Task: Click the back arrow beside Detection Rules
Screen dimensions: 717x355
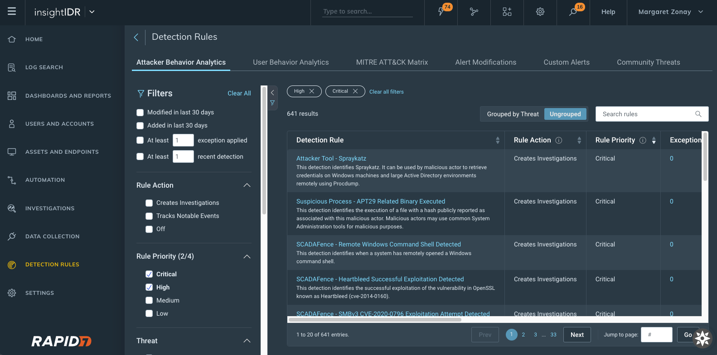Action: pyautogui.click(x=136, y=37)
